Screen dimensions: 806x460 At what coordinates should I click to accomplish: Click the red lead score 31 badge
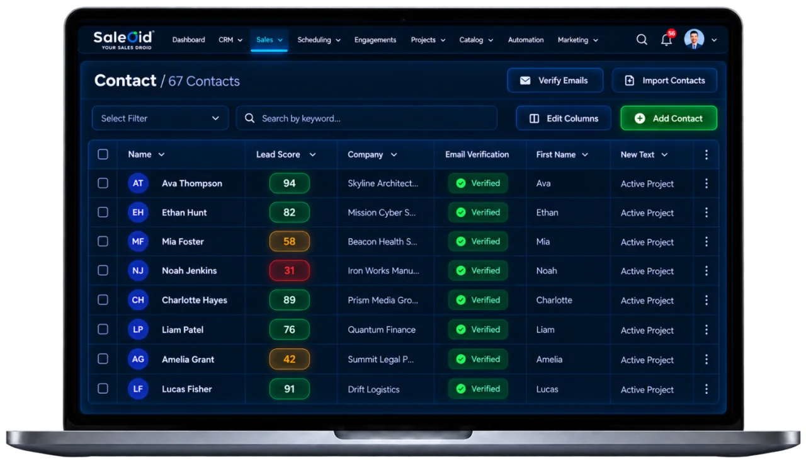click(290, 270)
